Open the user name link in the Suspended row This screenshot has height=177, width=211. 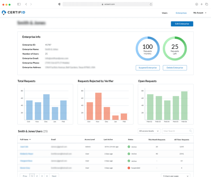click(25, 168)
